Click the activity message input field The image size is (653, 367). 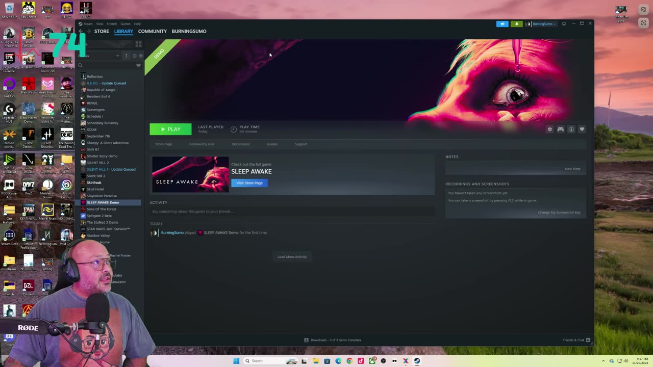(291, 212)
